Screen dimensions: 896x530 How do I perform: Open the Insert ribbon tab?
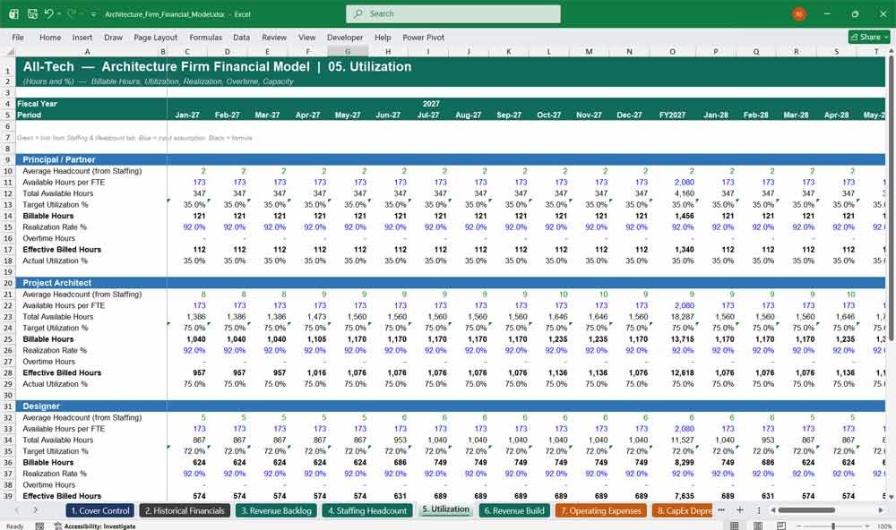(82, 37)
